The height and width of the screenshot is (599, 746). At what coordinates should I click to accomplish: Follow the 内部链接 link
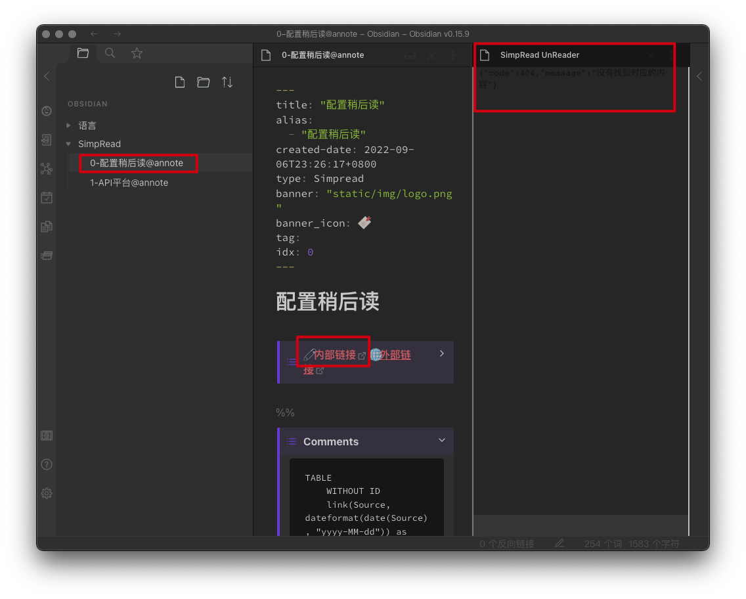click(334, 355)
